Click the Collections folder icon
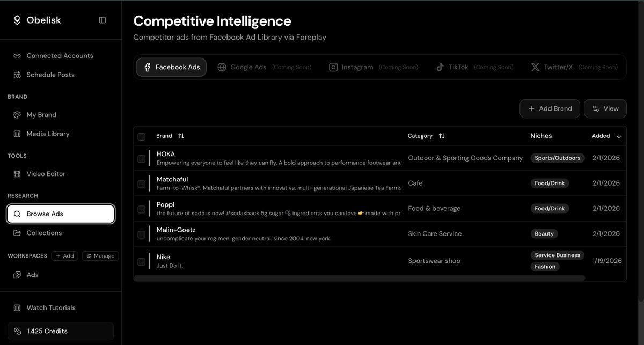The height and width of the screenshot is (345, 644). [x=17, y=233]
